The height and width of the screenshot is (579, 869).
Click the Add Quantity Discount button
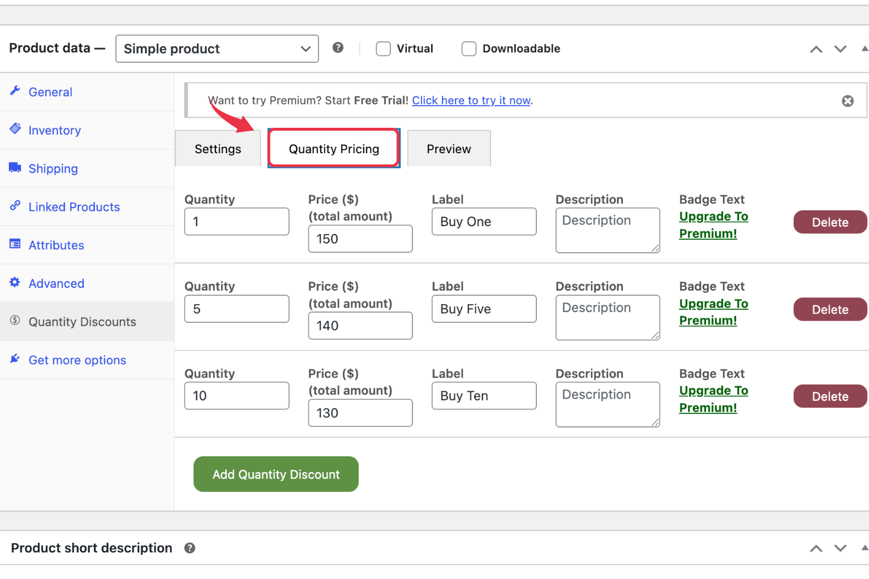276,474
